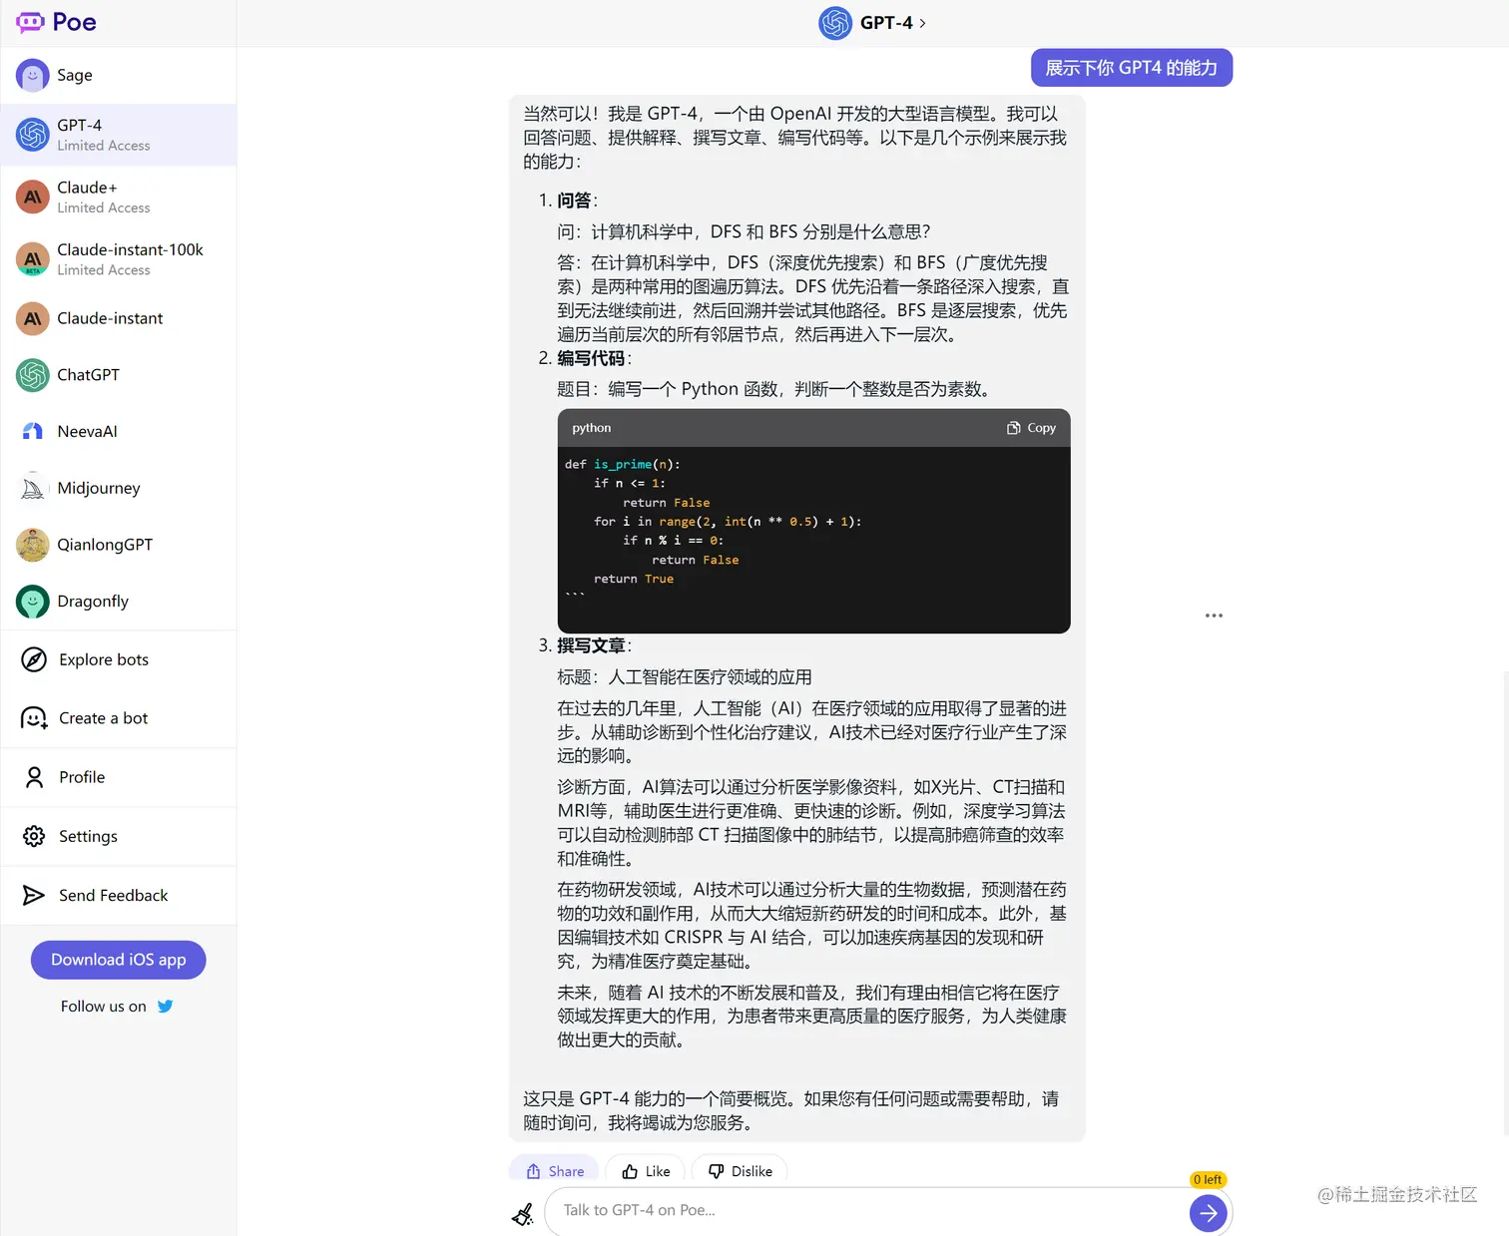This screenshot has height=1236, width=1509.
Task: Click the broom clear context icon
Action: [x=523, y=1213]
